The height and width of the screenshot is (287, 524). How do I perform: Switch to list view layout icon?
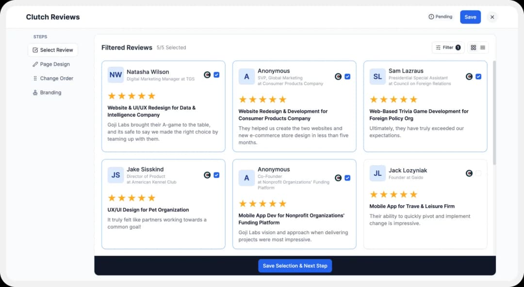coord(483,47)
